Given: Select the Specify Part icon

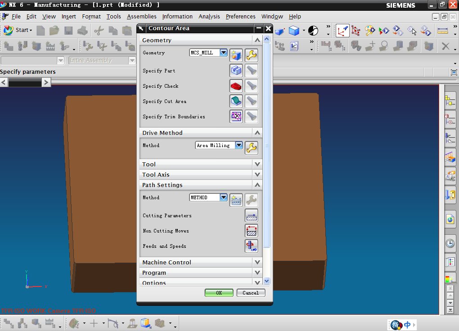Looking at the screenshot, I should pos(236,71).
